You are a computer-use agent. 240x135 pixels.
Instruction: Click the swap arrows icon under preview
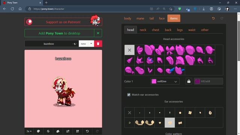pos(67,131)
